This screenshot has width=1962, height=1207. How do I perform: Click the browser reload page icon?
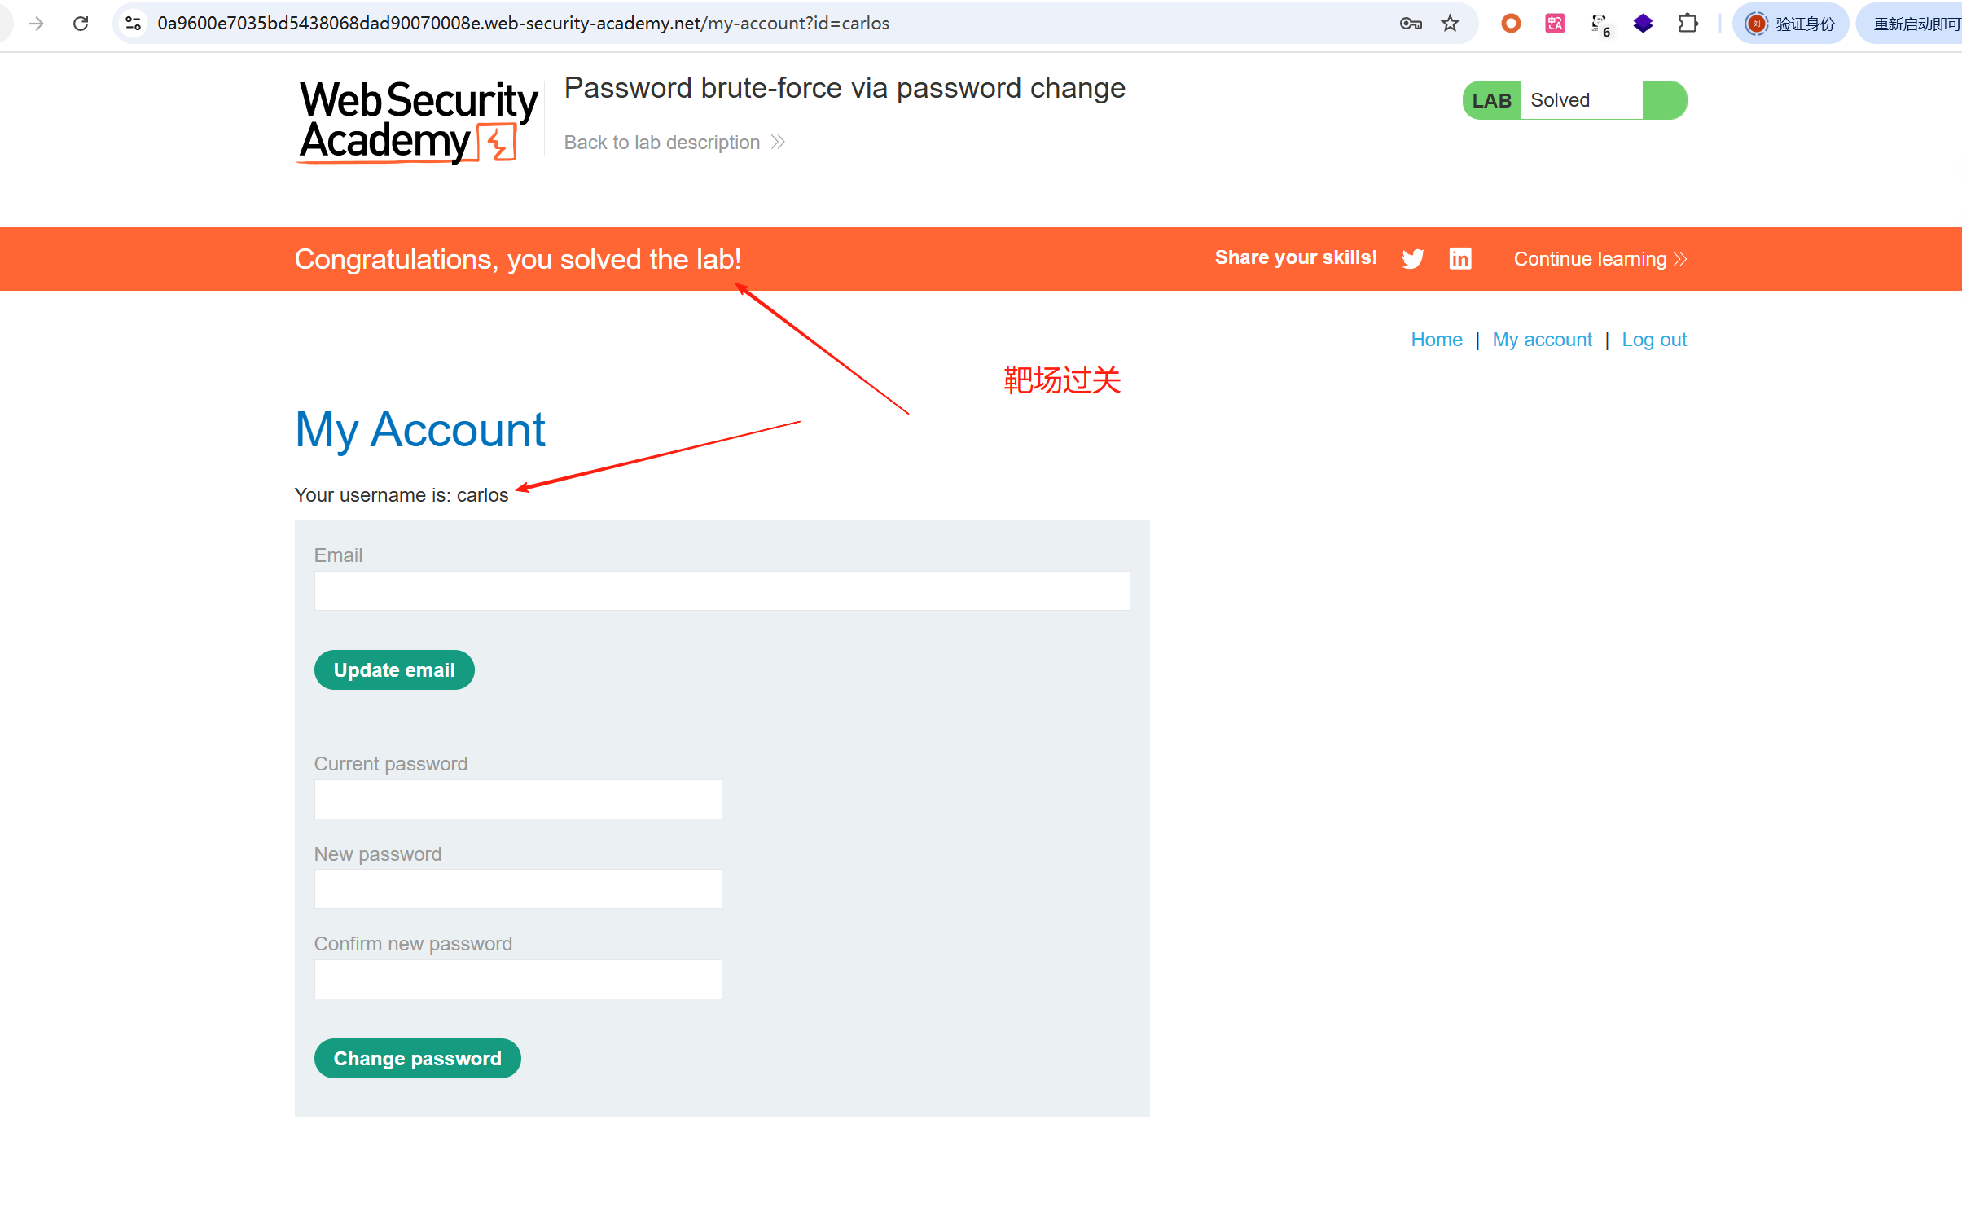[x=81, y=24]
